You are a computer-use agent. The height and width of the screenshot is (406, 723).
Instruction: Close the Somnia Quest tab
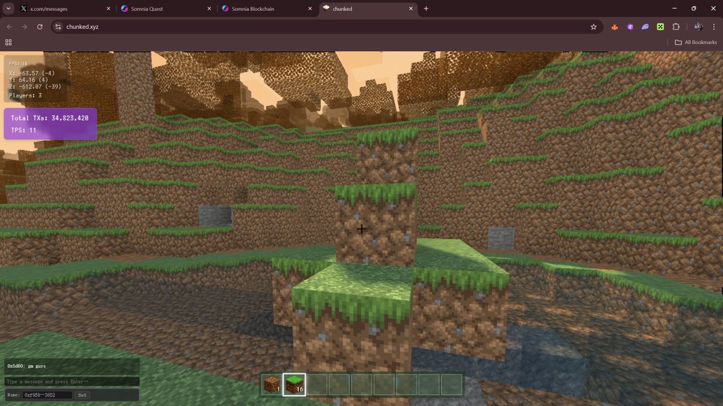click(209, 9)
